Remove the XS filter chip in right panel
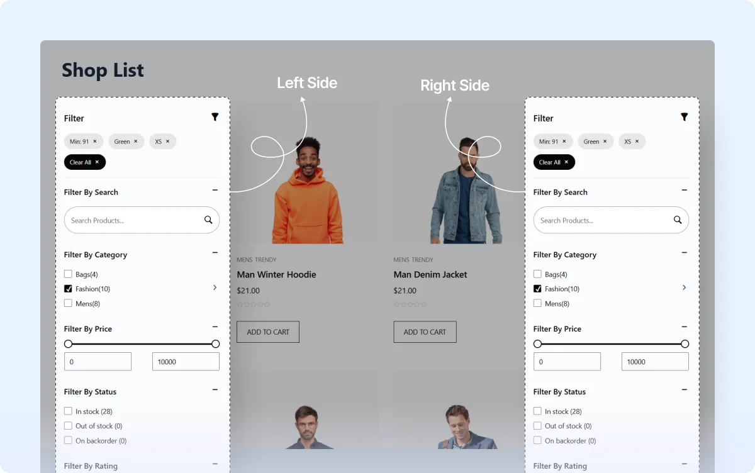The width and height of the screenshot is (755, 473). click(x=637, y=142)
